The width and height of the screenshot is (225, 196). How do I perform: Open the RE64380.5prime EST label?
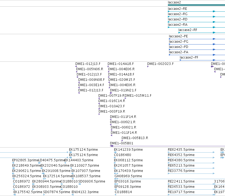(181, 160)
